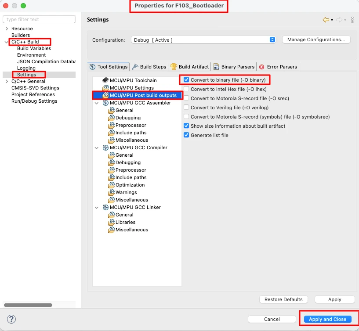Open the three-dot view menu icon
This screenshot has width=359, height=331.
point(352,20)
